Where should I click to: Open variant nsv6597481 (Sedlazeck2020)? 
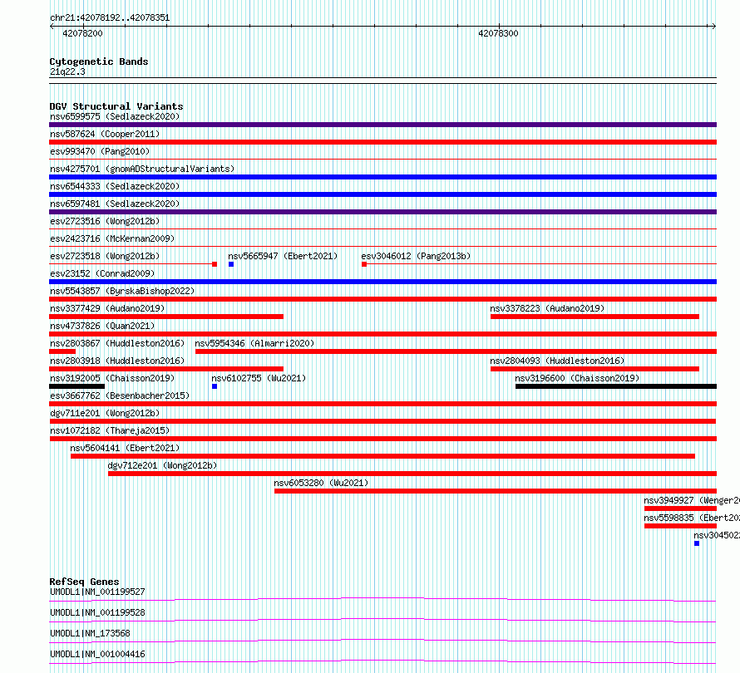[x=115, y=204]
